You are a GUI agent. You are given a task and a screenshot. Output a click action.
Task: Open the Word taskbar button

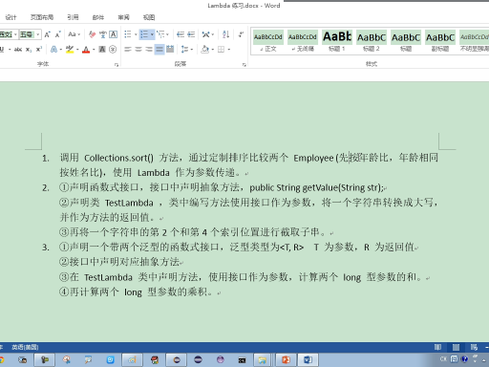[x=308, y=360]
